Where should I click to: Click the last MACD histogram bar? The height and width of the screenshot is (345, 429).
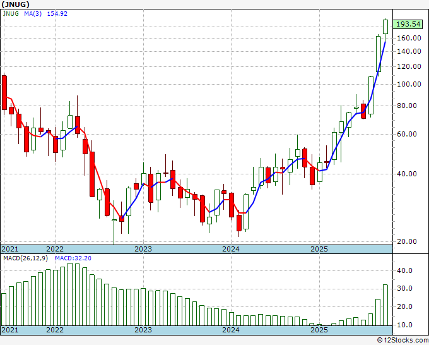386,305
